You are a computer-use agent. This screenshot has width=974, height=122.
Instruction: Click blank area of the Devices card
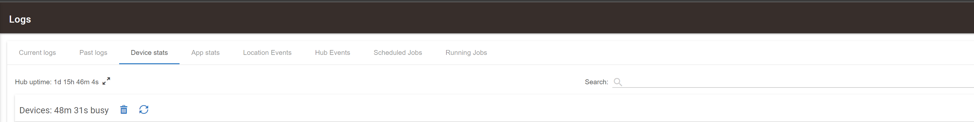point(529,110)
